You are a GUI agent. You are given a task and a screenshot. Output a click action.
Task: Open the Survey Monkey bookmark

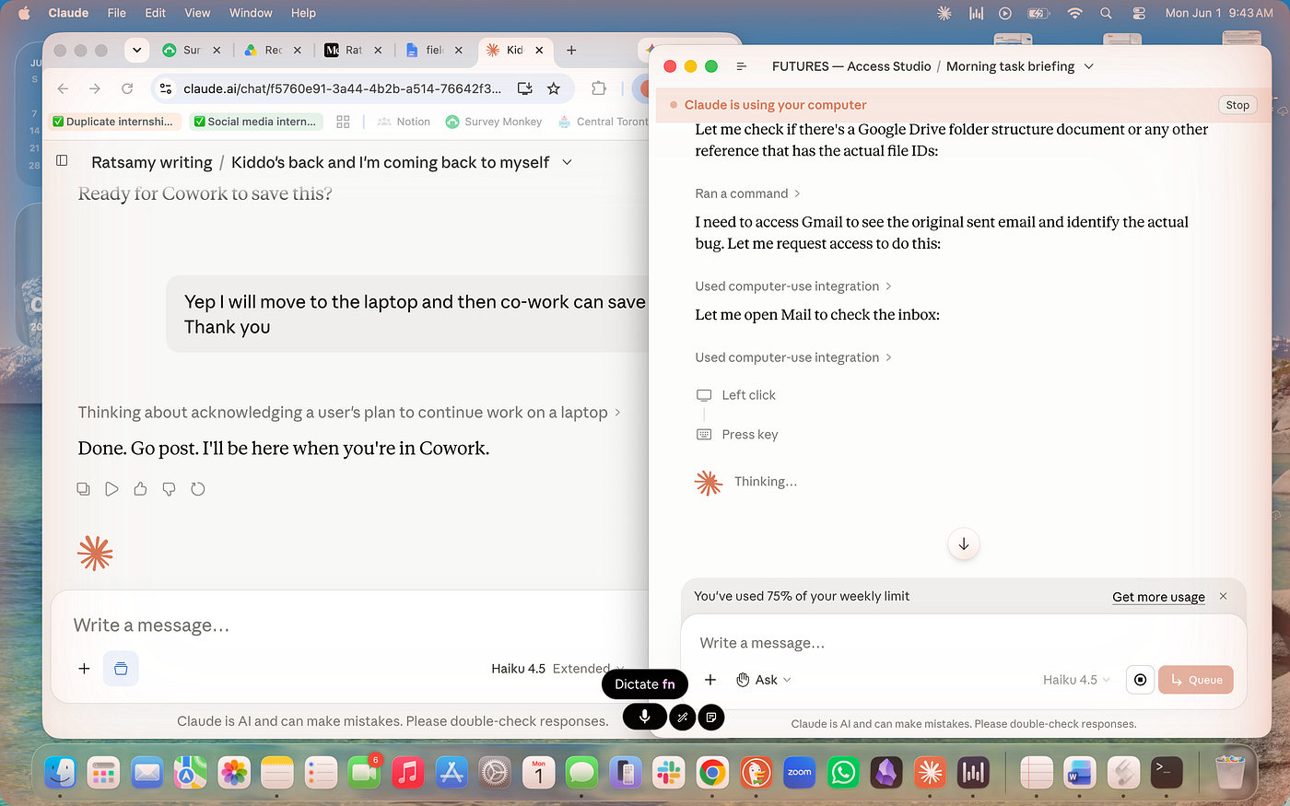pos(493,122)
